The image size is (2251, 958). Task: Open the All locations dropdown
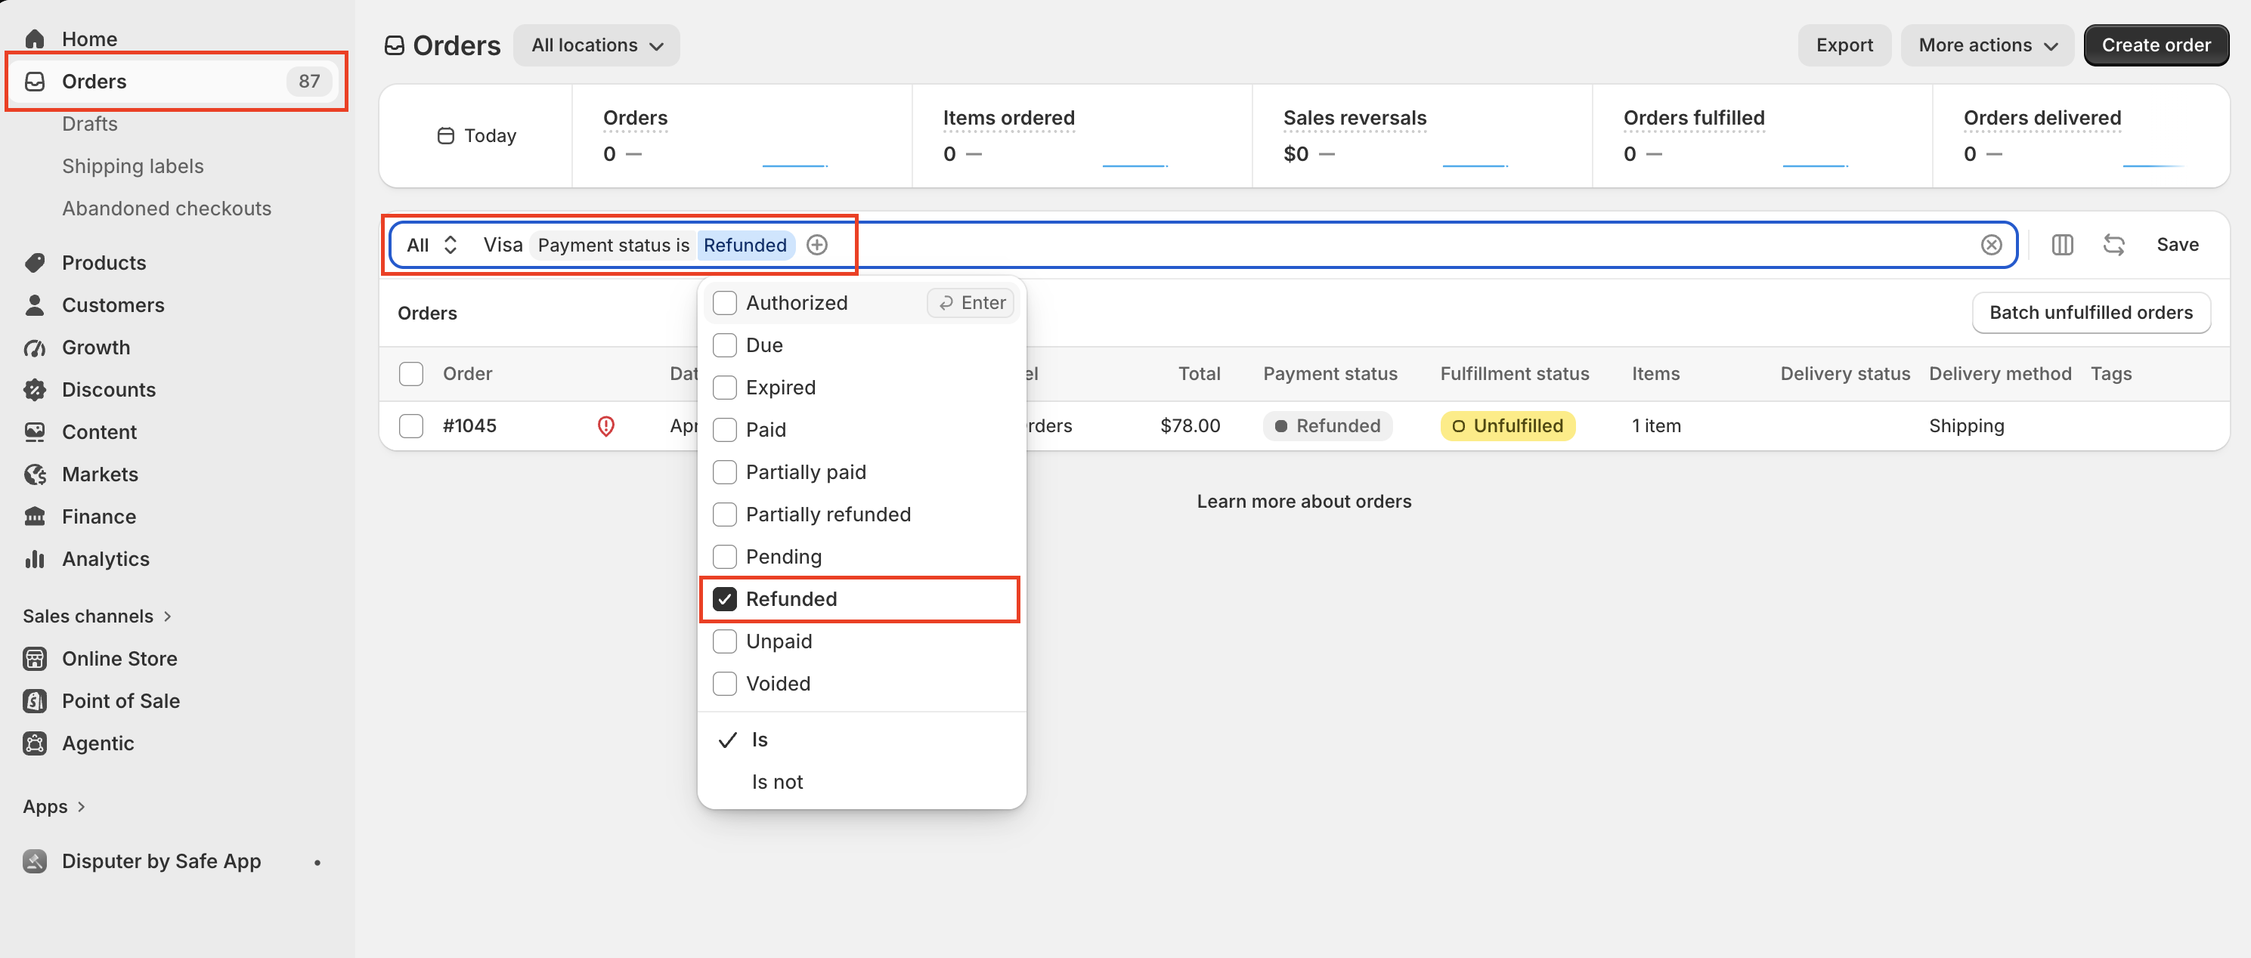[597, 45]
